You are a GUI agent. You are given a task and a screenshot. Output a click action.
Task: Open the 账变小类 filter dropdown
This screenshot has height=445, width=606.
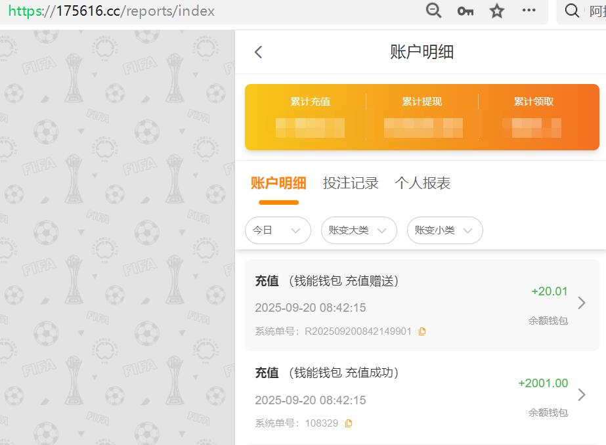pyautogui.click(x=444, y=230)
